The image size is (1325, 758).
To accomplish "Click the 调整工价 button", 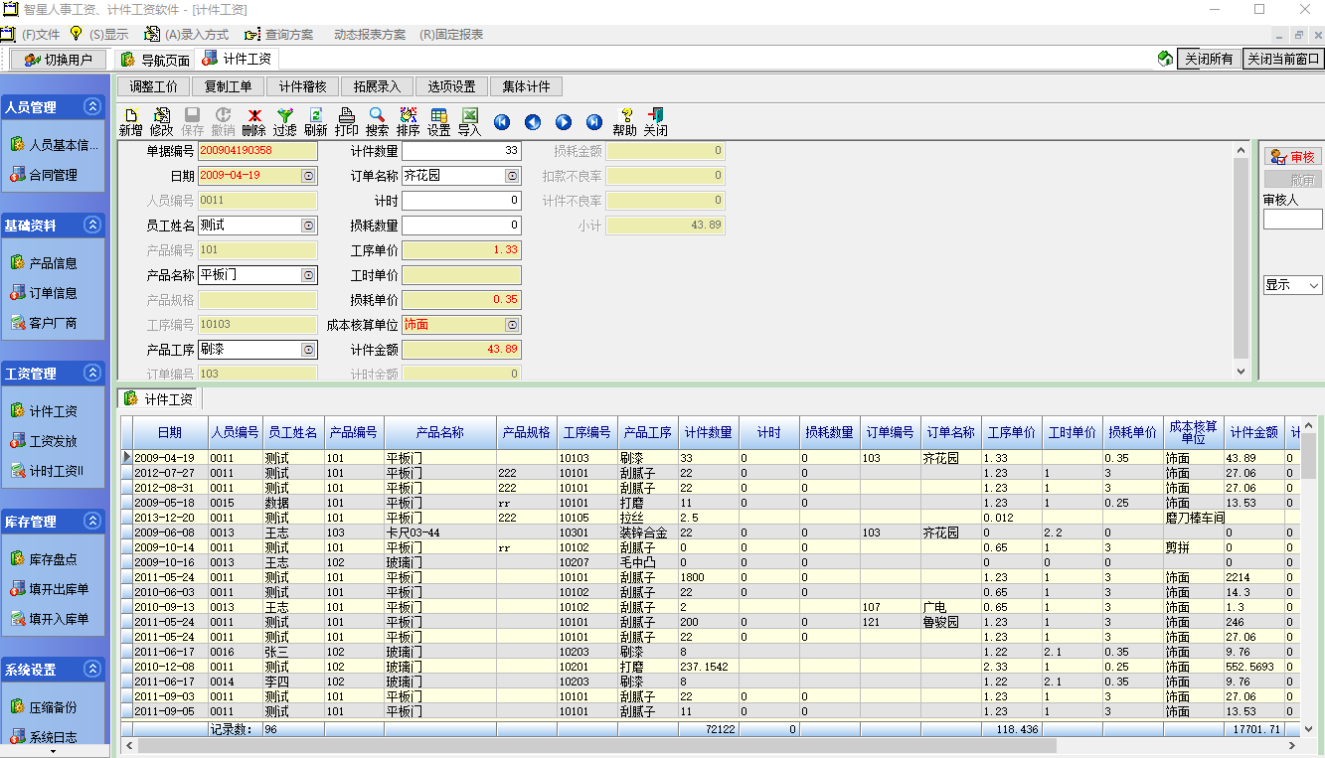I will [154, 86].
